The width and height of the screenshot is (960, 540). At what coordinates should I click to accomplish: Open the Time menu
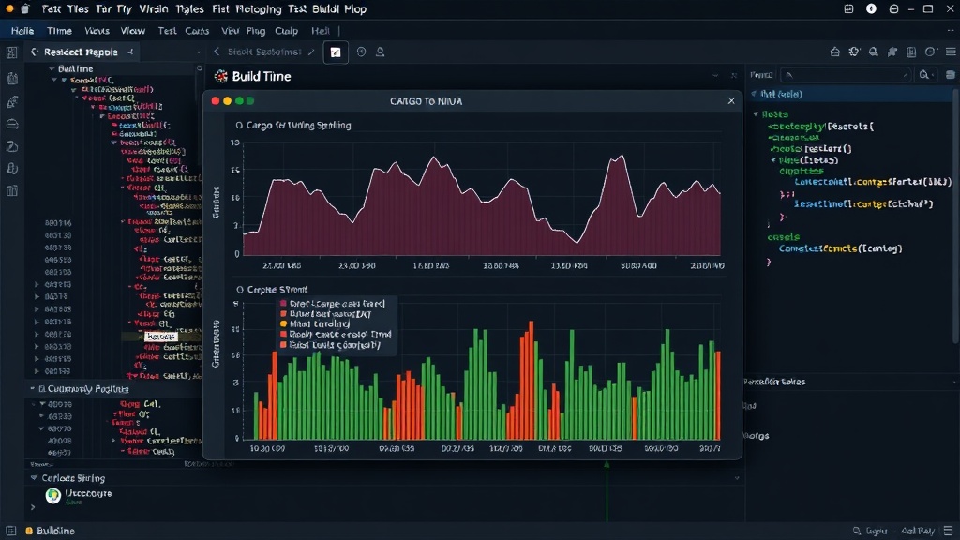(x=59, y=31)
